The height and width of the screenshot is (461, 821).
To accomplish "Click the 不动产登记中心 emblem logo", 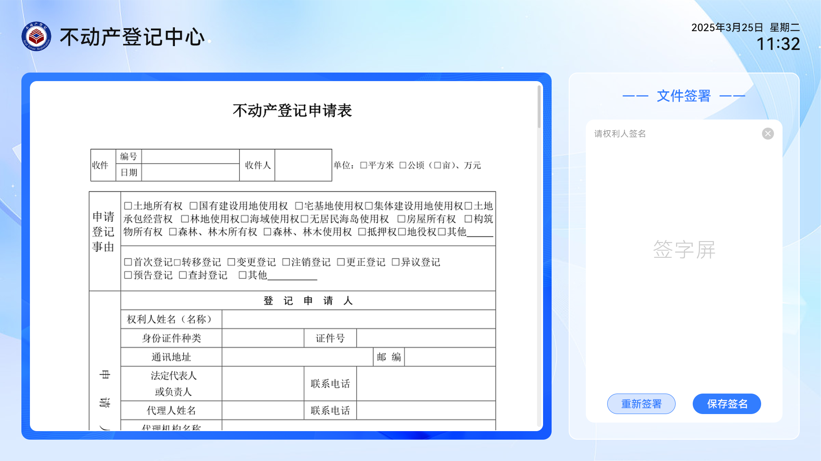I will click(36, 37).
